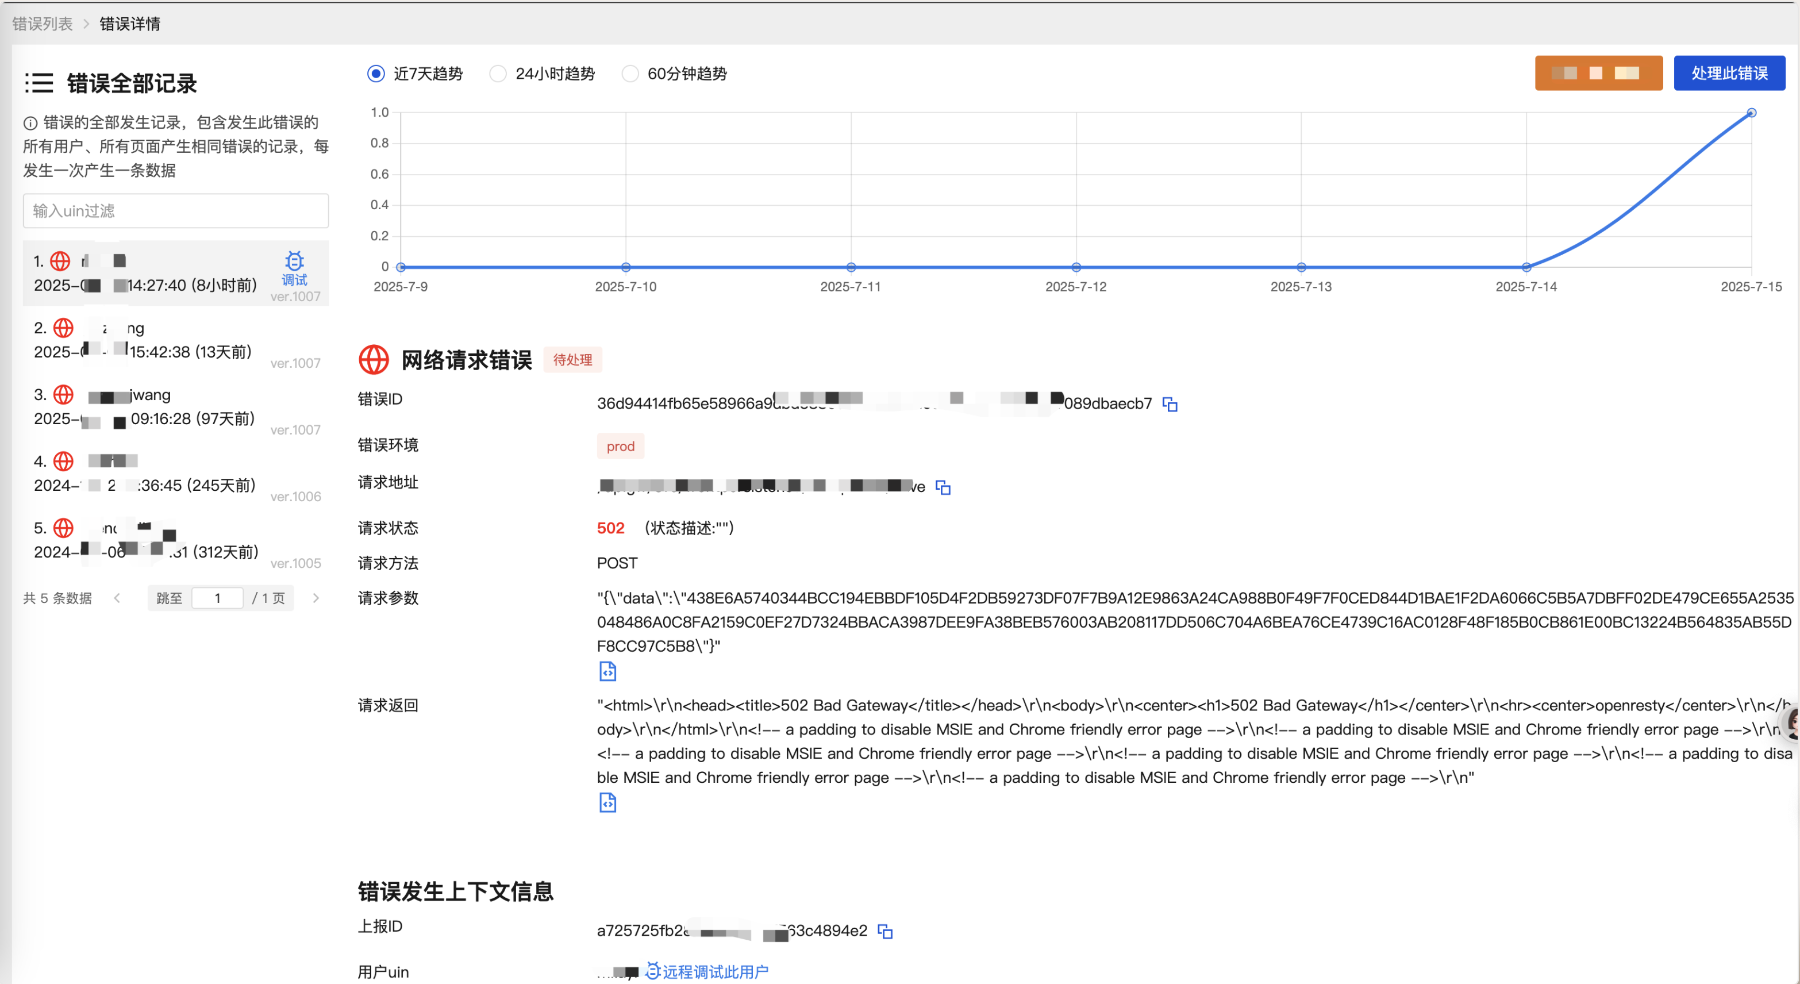Go to next page with right chevron
Screen dimensions: 1800x984
[316, 598]
